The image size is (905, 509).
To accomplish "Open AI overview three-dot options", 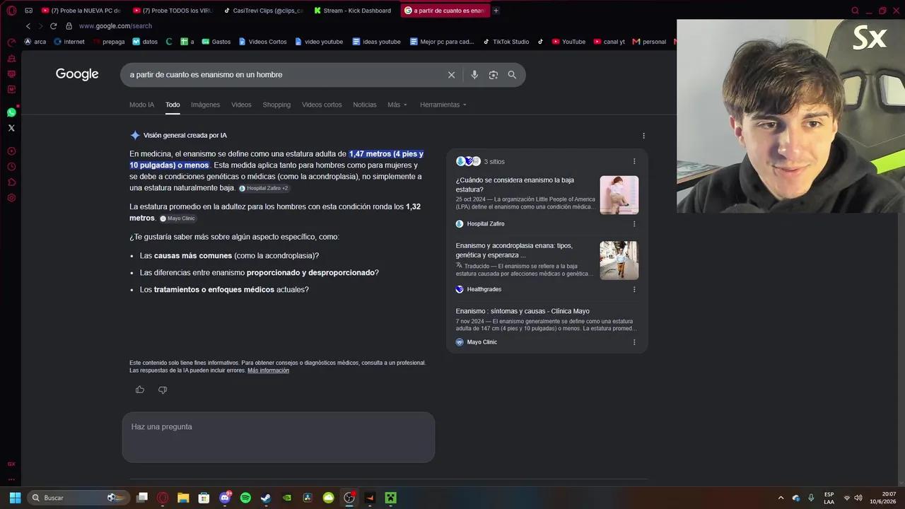I will (x=643, y=136).
